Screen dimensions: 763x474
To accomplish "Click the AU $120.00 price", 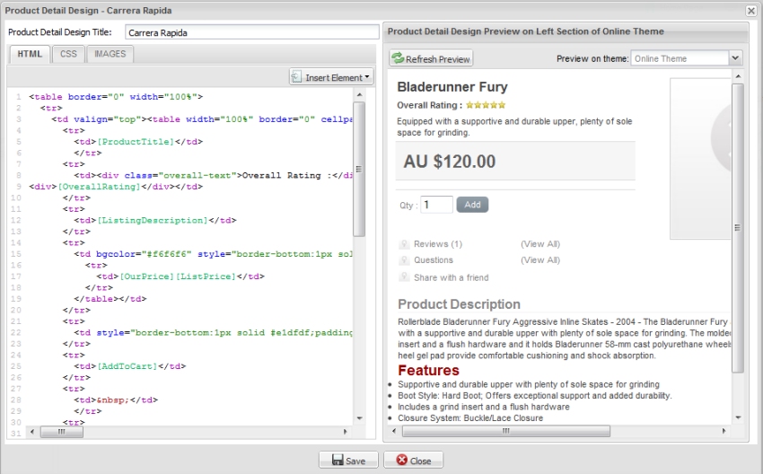I will (449, 162).
